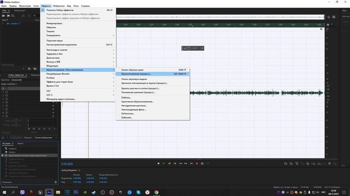
Task: Switch to the 'История' tab
Action: 6,144
